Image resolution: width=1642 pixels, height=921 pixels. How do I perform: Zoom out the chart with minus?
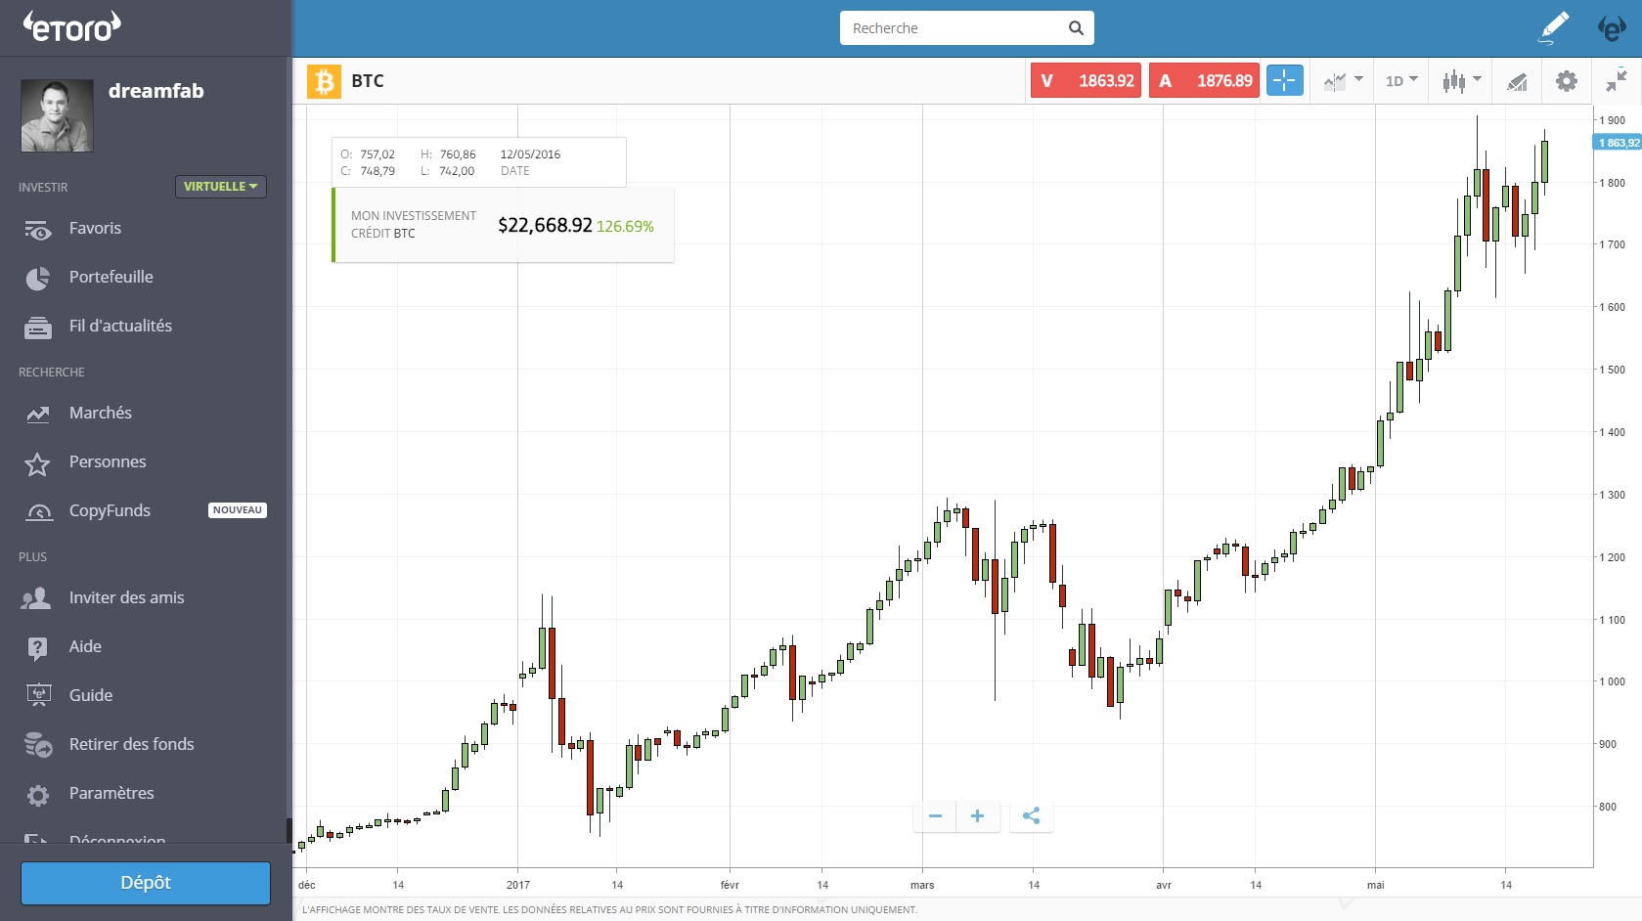[935, 815]
